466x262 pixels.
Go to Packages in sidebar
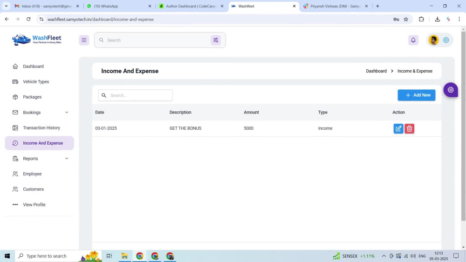click(x=32, y=97)
